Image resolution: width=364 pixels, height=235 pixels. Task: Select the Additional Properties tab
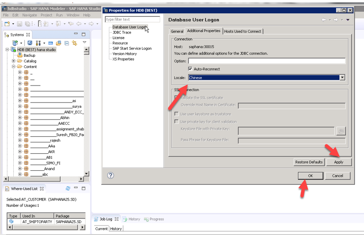[204, 31]
